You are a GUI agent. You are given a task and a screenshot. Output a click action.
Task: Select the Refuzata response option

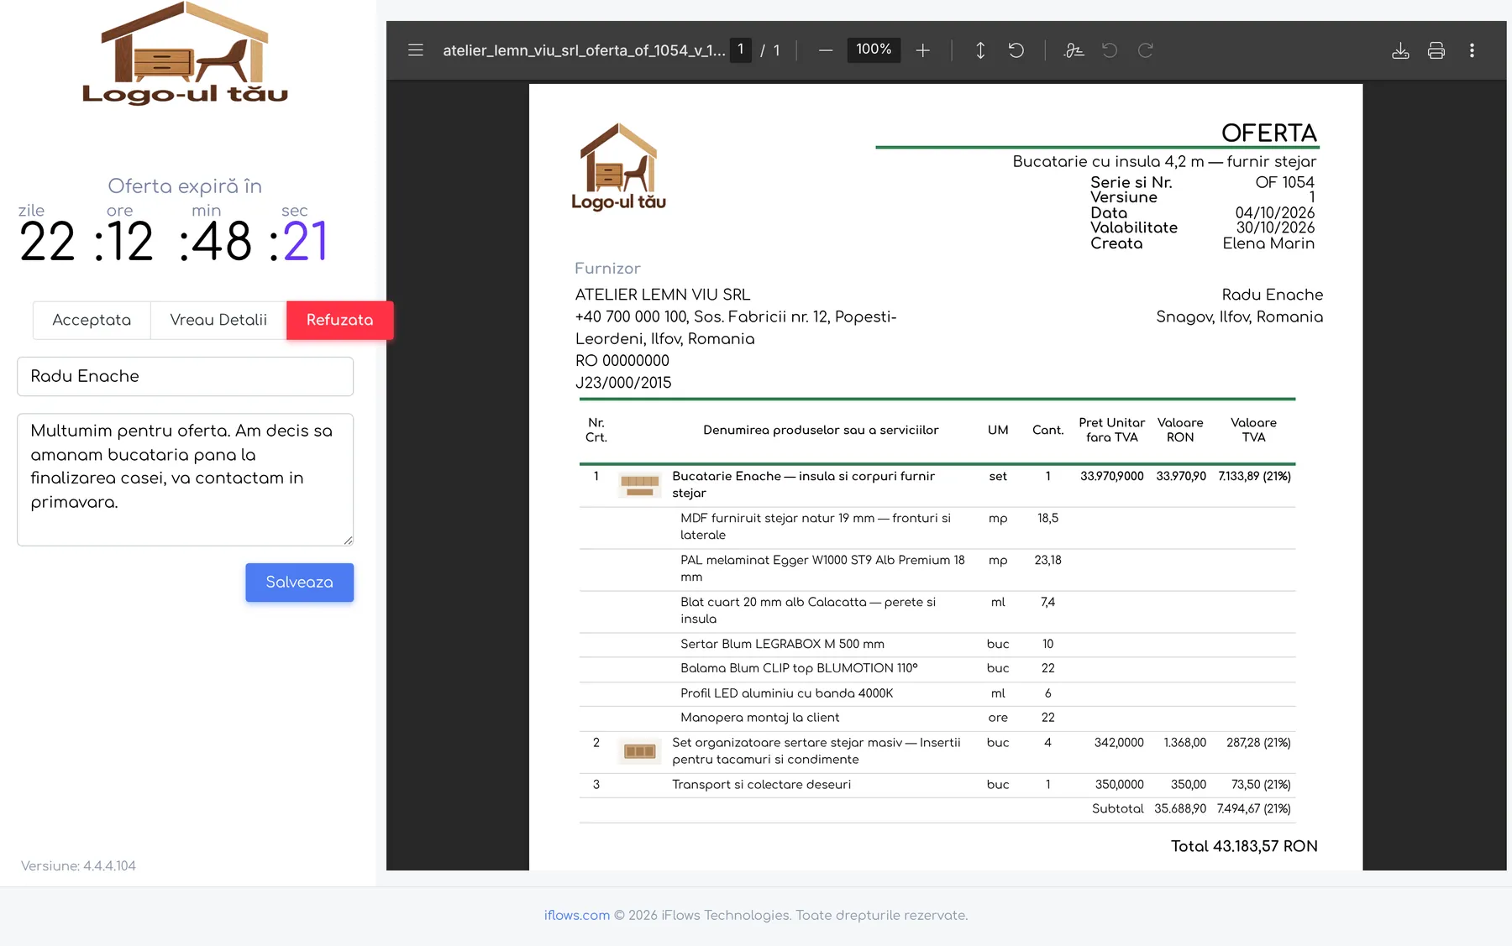[x=339, y=320]
